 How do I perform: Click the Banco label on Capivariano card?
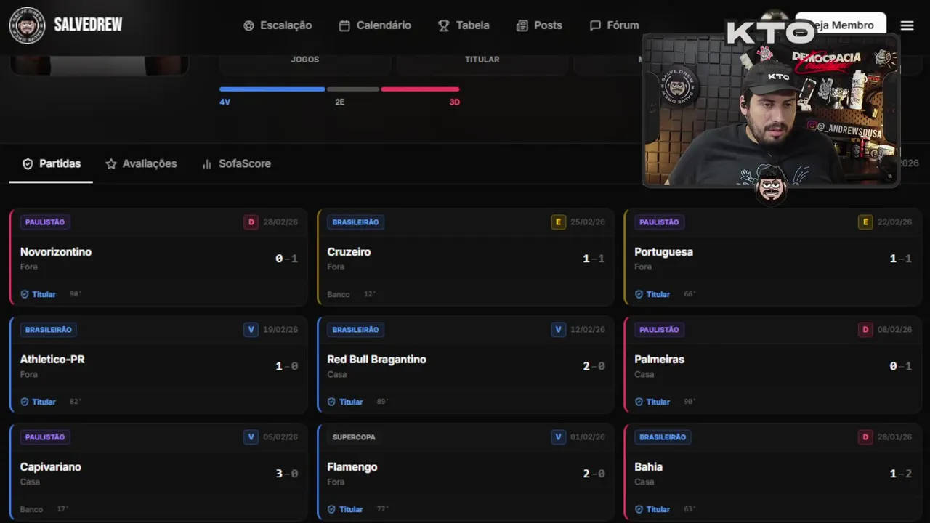tap(31, 509)
